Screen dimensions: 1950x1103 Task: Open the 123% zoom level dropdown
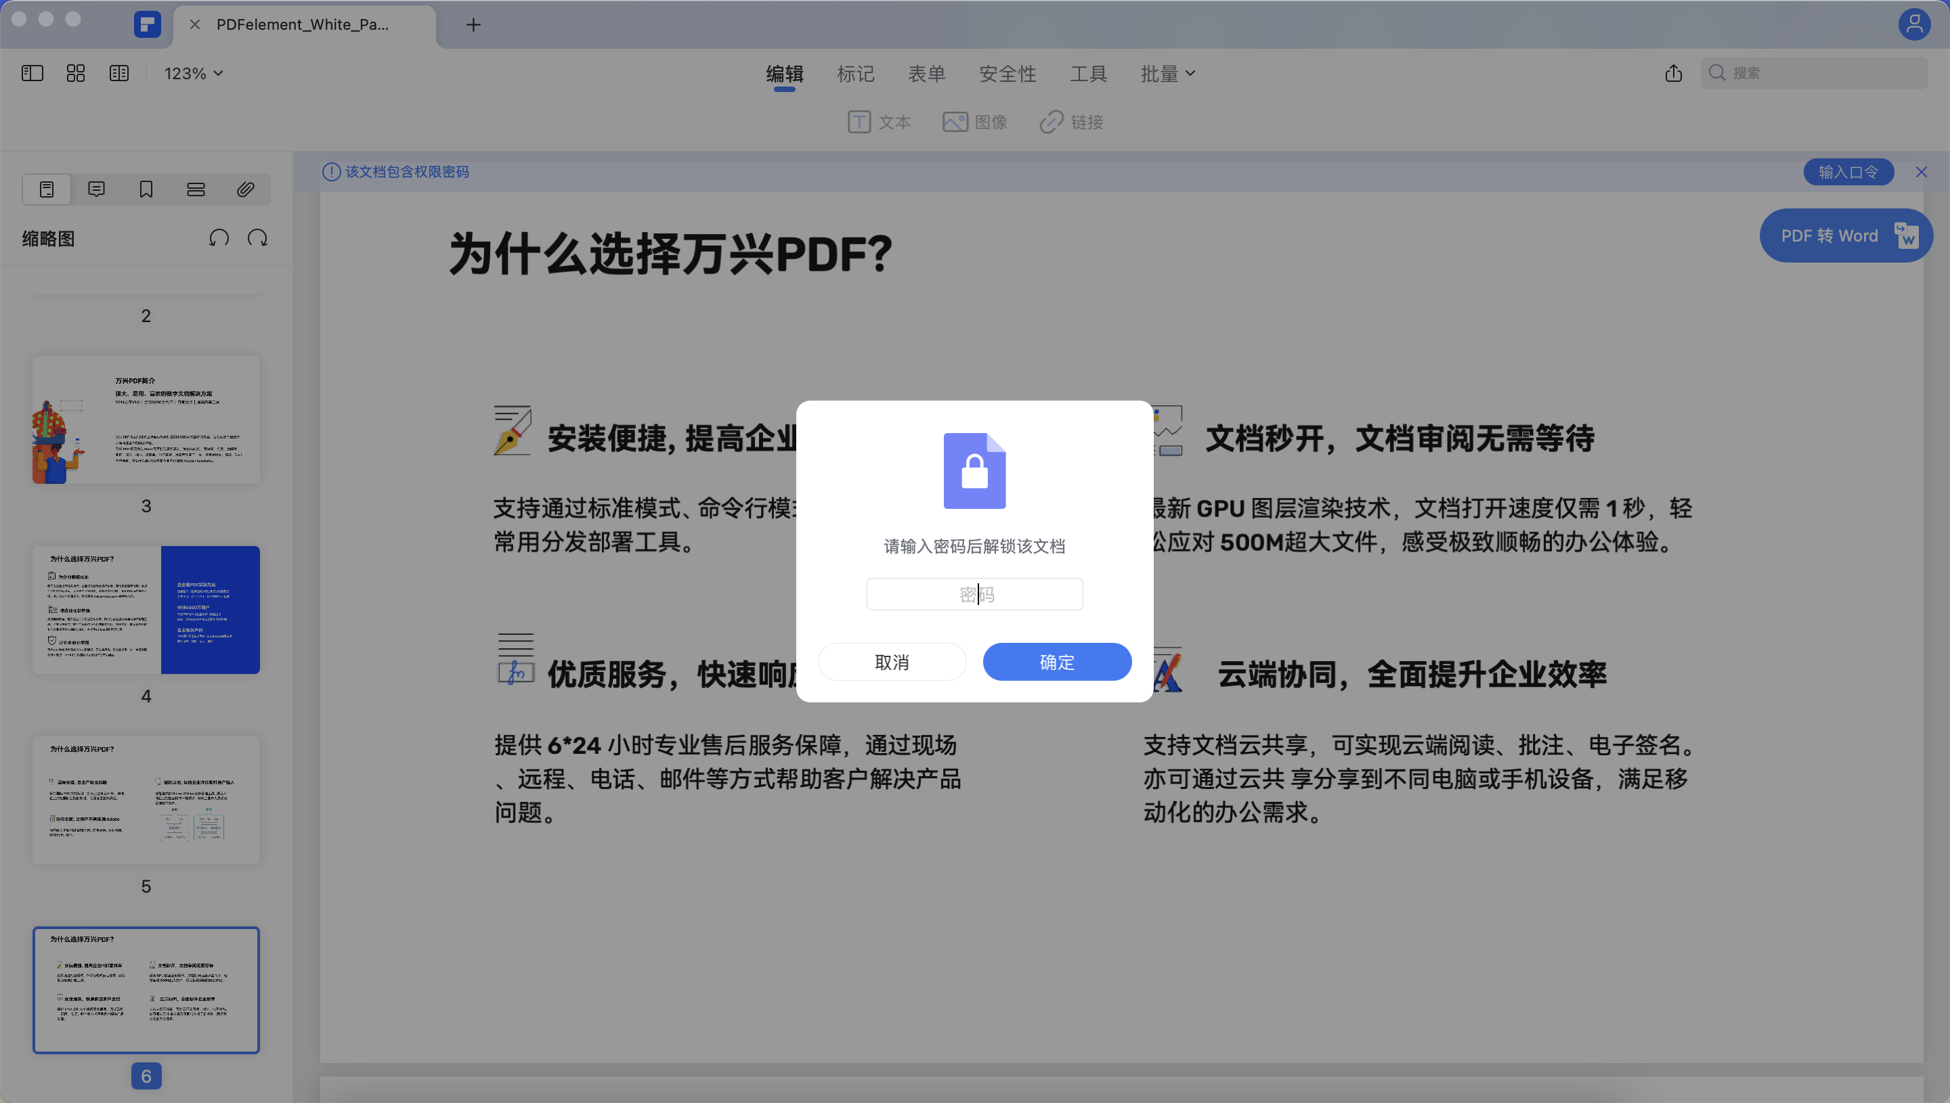192,72
